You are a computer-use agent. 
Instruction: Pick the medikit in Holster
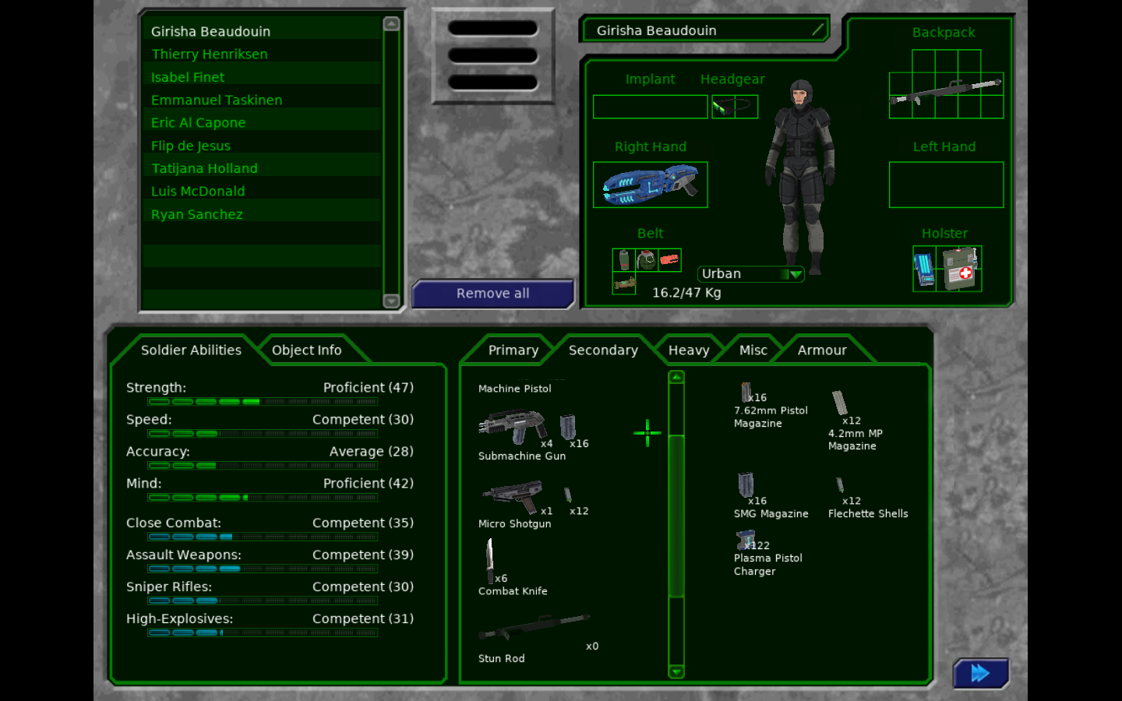click(x=960, y=268)
